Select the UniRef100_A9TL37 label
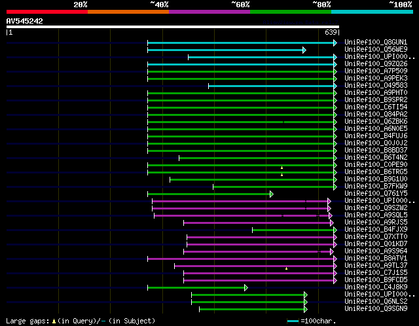419x326 pixels. [376, 266]
